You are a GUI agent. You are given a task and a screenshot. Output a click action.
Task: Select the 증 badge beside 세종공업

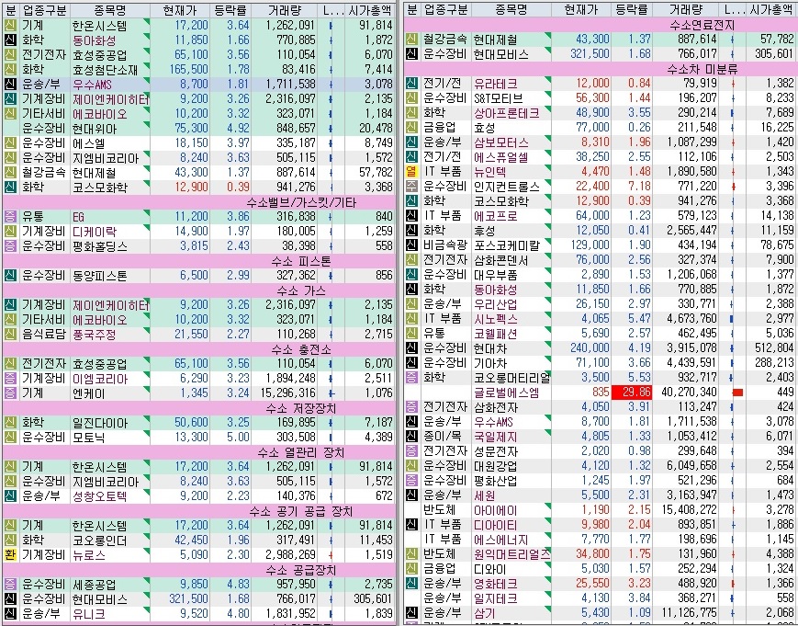click(x=10, y=585)
